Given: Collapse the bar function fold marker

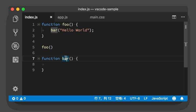Looking at the screenshot, I should (x=39, y=58).
